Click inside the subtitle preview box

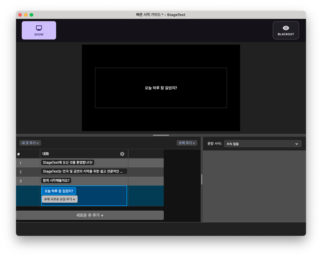[161, 88]
